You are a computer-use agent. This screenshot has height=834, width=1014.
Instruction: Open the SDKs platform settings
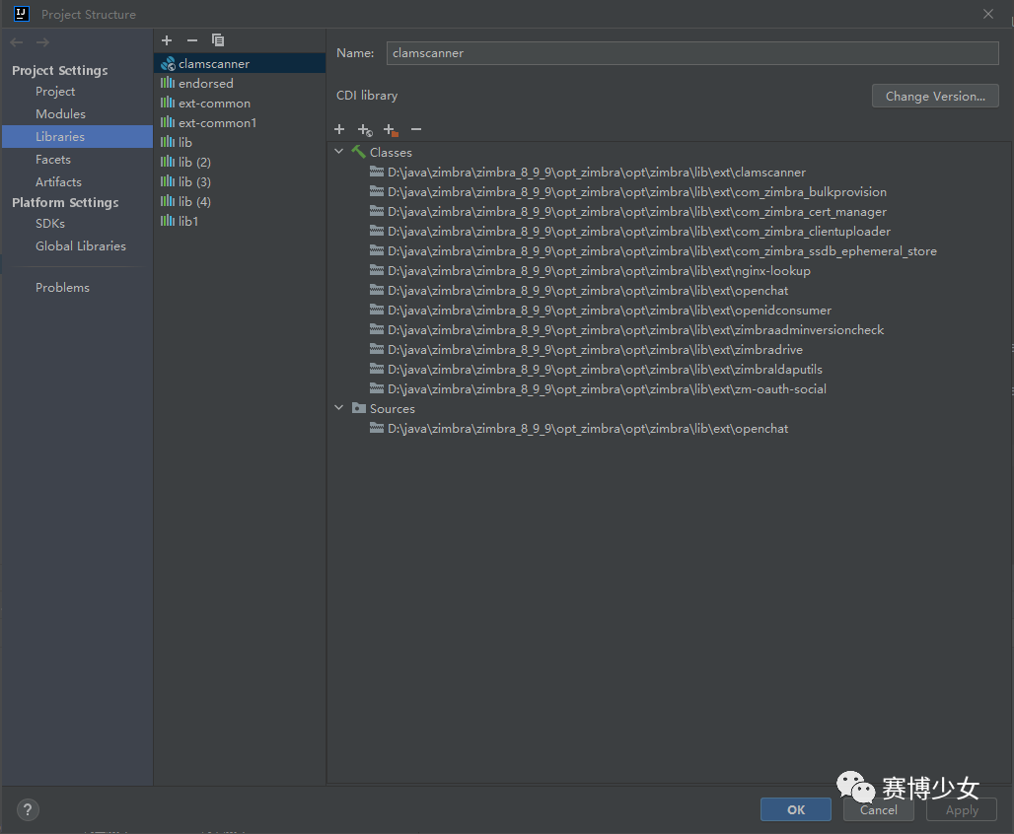(x=49, y=223)
